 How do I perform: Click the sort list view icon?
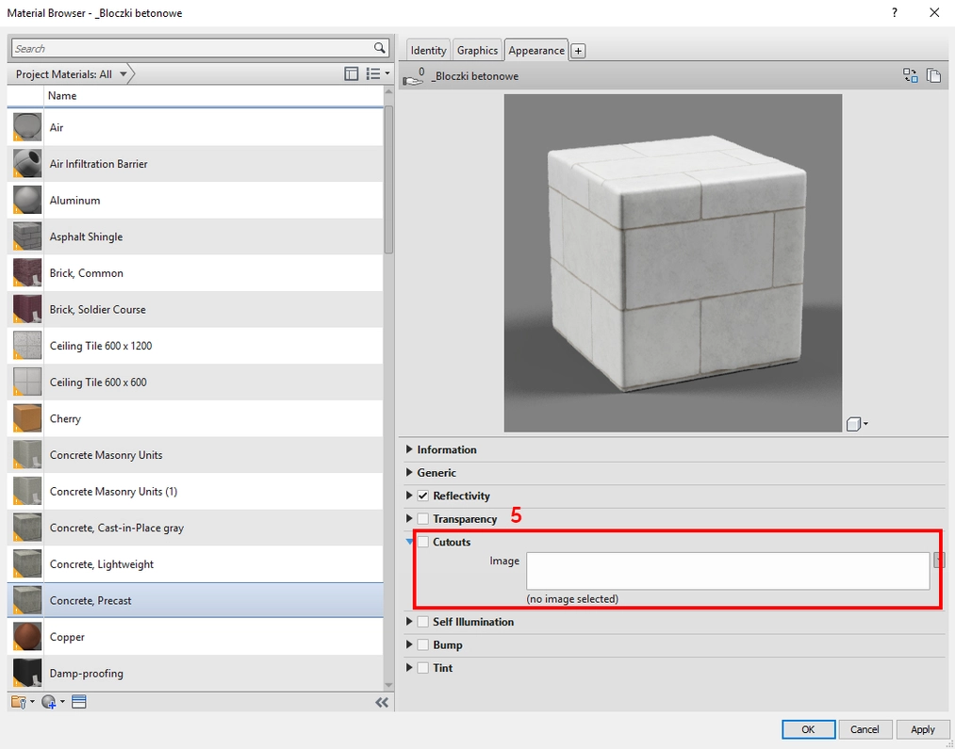[374, 73]
